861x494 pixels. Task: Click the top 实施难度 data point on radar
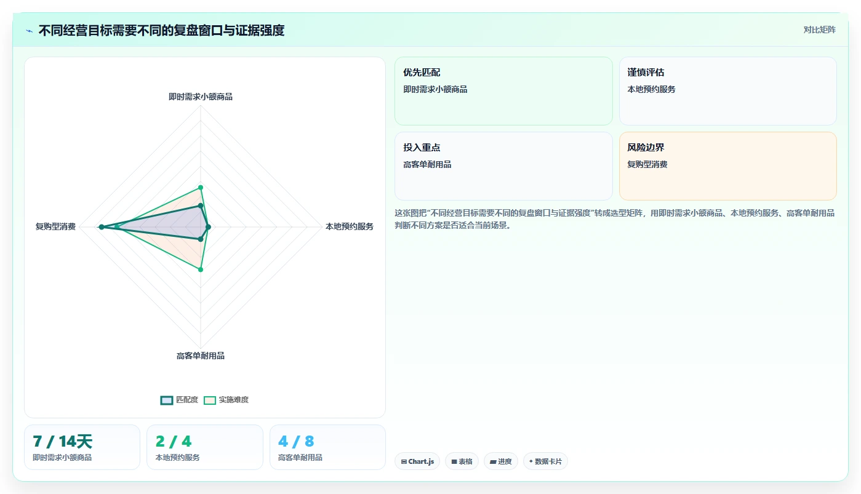[x=201, y=187]
